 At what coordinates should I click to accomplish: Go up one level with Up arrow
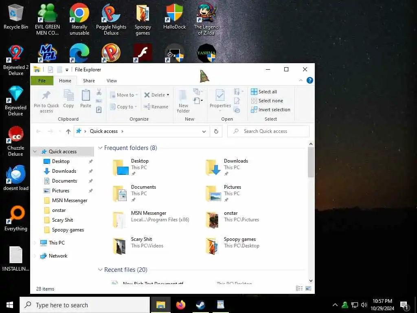click(x=68, y=131)
